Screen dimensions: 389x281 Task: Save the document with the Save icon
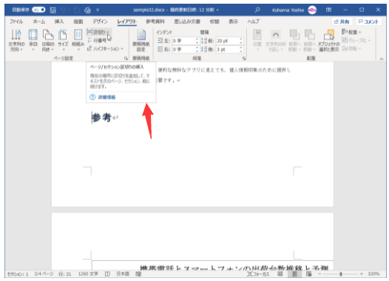click(53, 10)
